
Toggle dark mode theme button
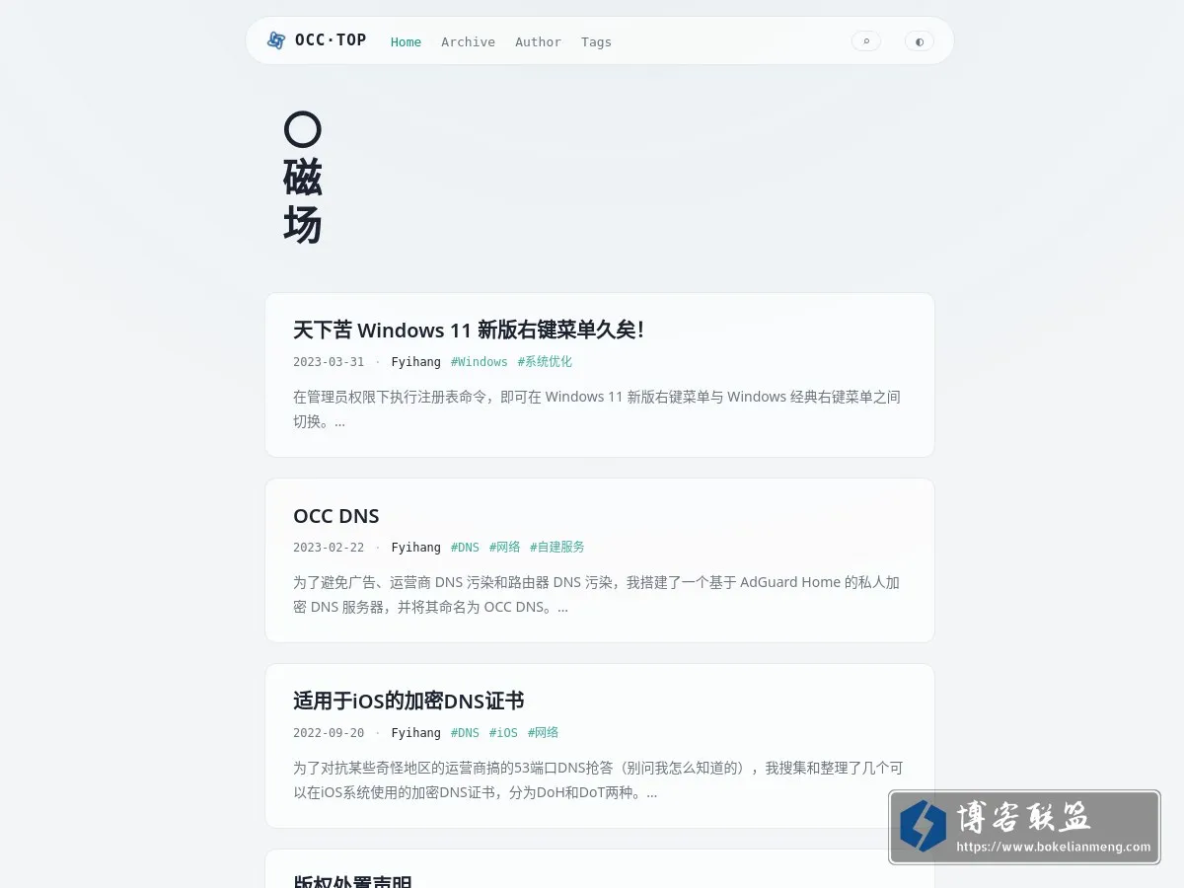pyautogui.click(x=920, y=41)
